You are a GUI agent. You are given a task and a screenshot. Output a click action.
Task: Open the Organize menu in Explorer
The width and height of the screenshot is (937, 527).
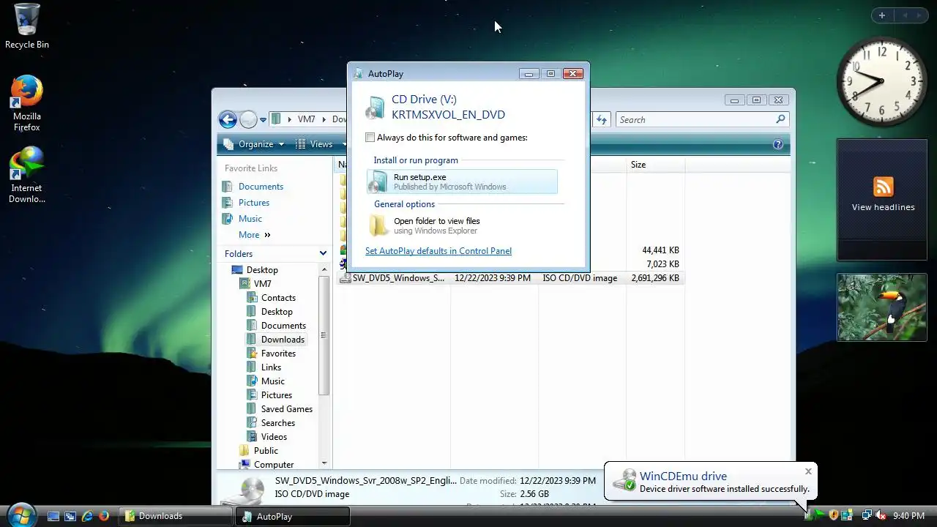coord(253,144)
